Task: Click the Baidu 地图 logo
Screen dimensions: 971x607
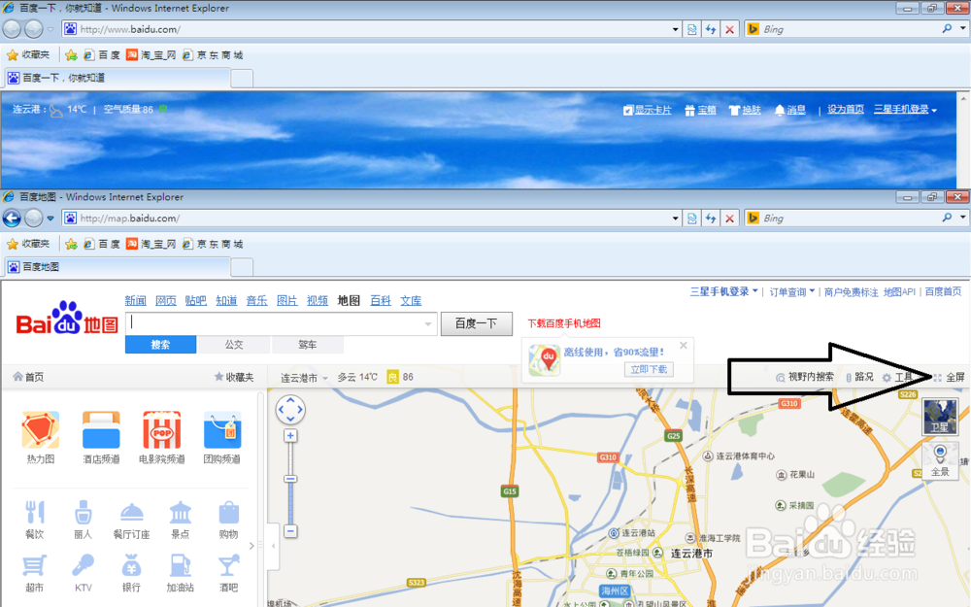Action: click(67, 319)
